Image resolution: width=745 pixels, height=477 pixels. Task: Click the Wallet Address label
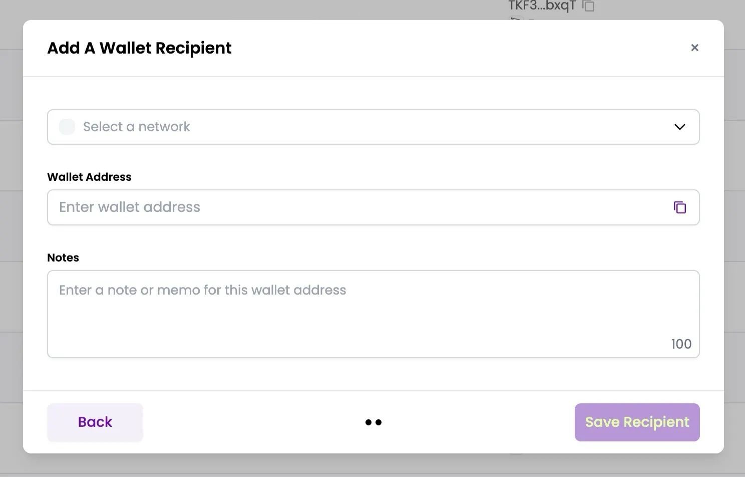(x=89, y=177)
